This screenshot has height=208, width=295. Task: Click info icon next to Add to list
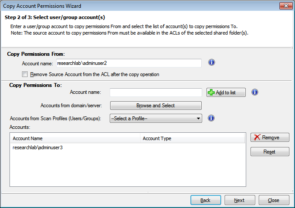(x=254, y=92)
